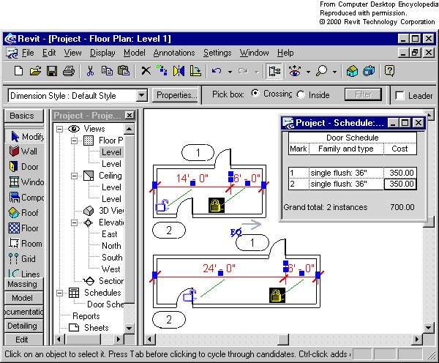This screenshot has height=363, width=439.
Task: Toggle the closed padlock in lower plan
Action: tap(277, 295)
